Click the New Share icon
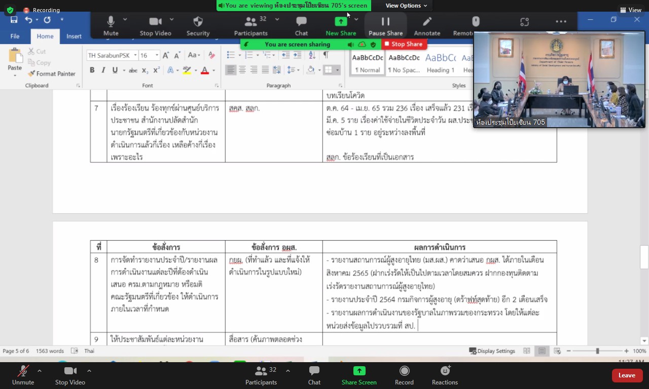This screenshot has height=389, width=649. click(341, 22)
